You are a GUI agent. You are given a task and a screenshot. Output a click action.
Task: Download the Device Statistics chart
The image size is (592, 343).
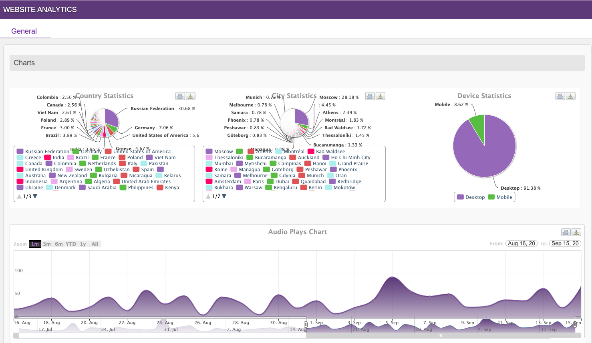(570, 96)
